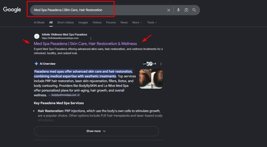
Task: Click the AI Overview sparkle icon
Action: 36,64
